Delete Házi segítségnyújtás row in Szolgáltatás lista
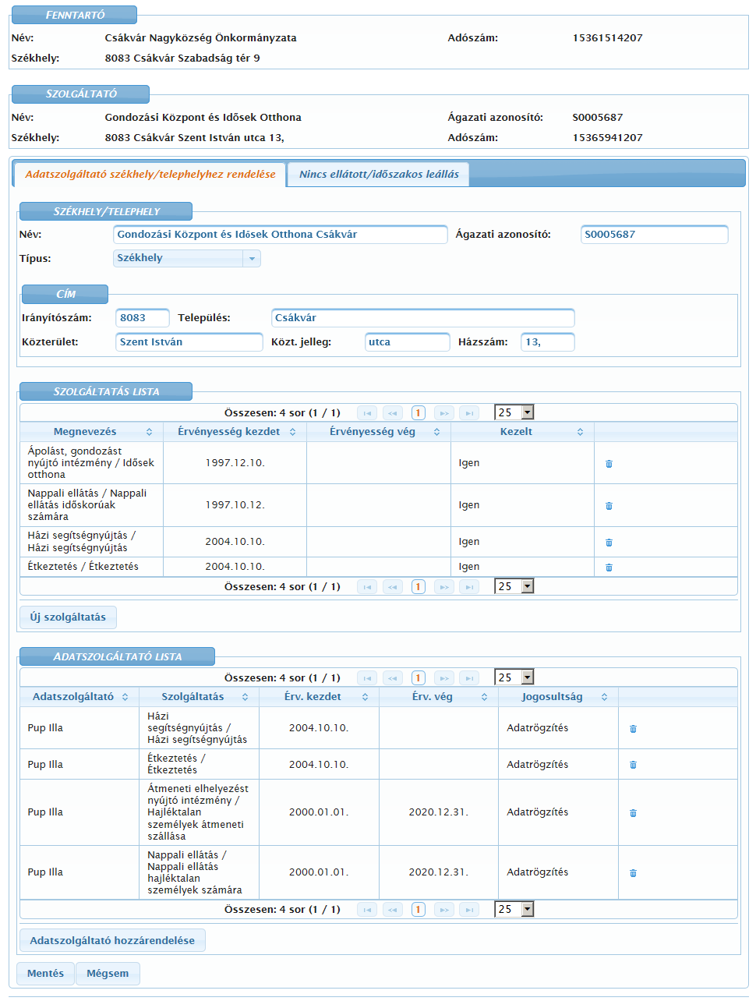 pos(609,543)
